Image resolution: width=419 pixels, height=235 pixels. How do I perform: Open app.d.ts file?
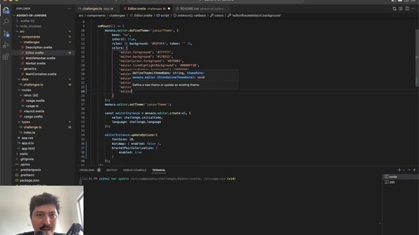tap(27, 144)
